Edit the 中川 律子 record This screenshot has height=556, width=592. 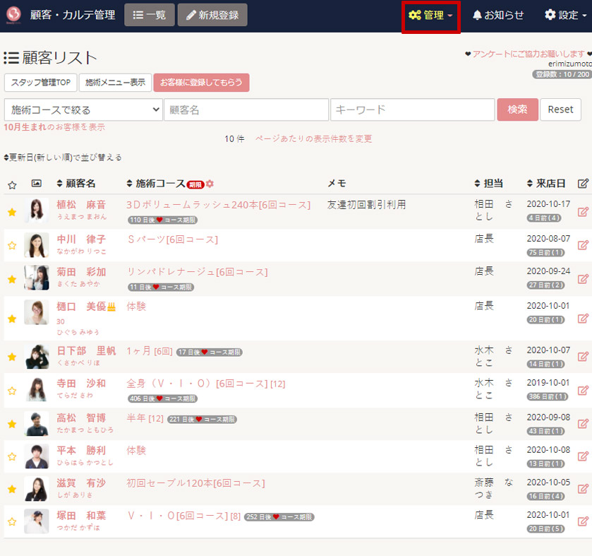(583, 245)
